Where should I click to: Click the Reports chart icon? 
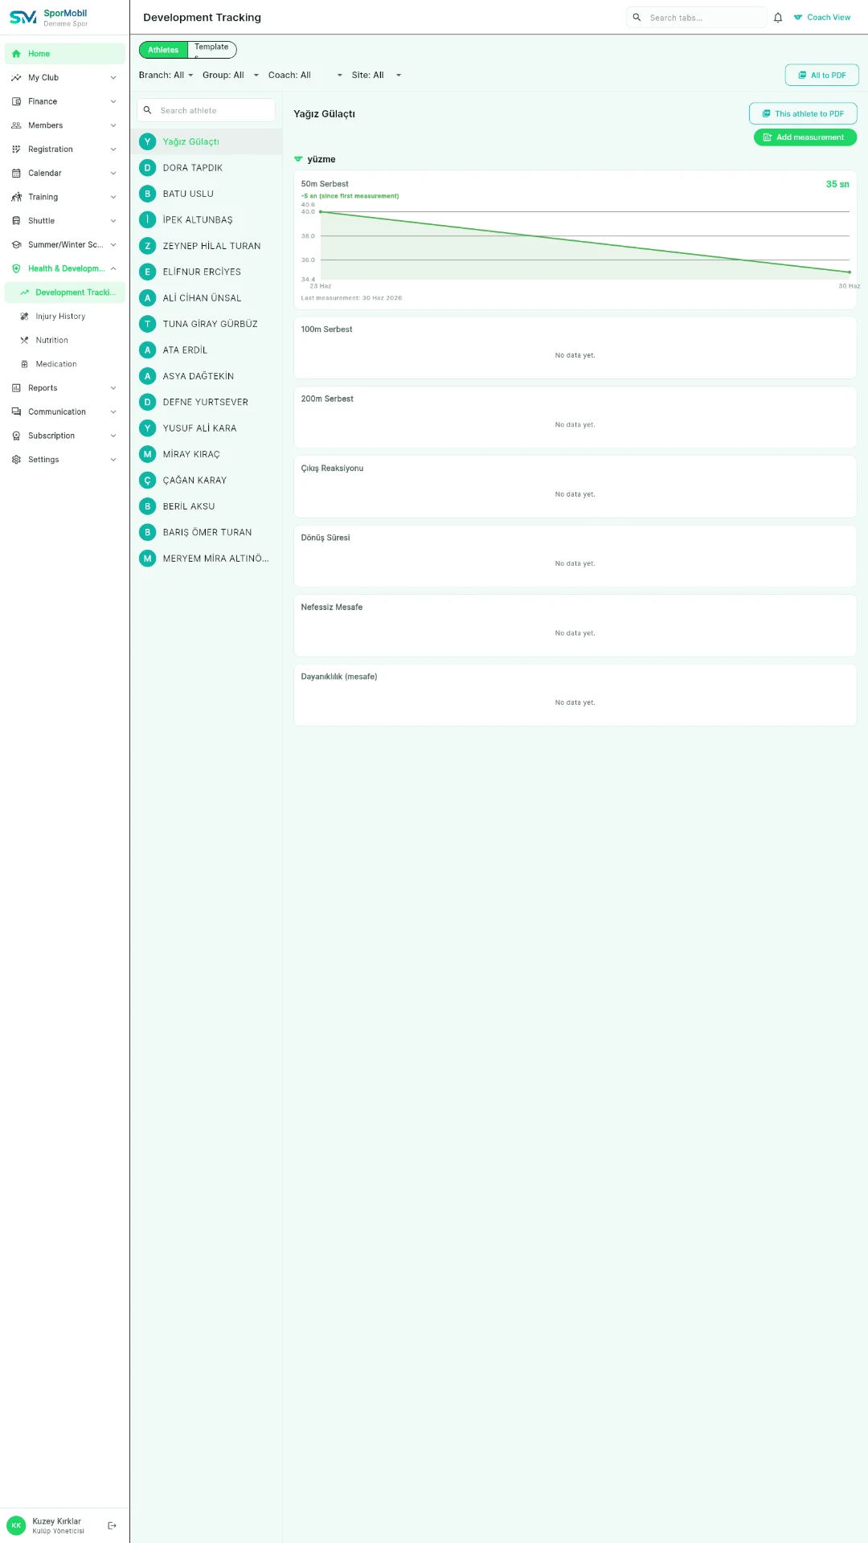(x=16, y=388)
